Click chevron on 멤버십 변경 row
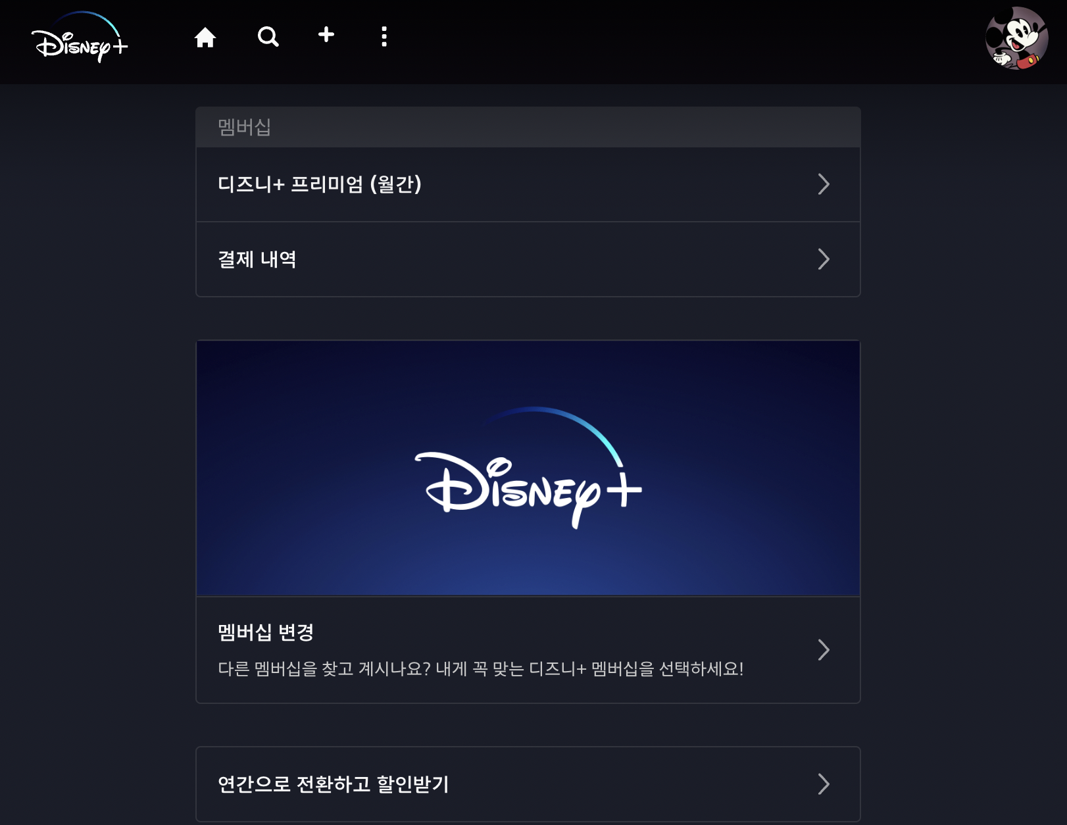This screenshot has width=1067, height=825. pyautogui.click(x=824, y=650)
